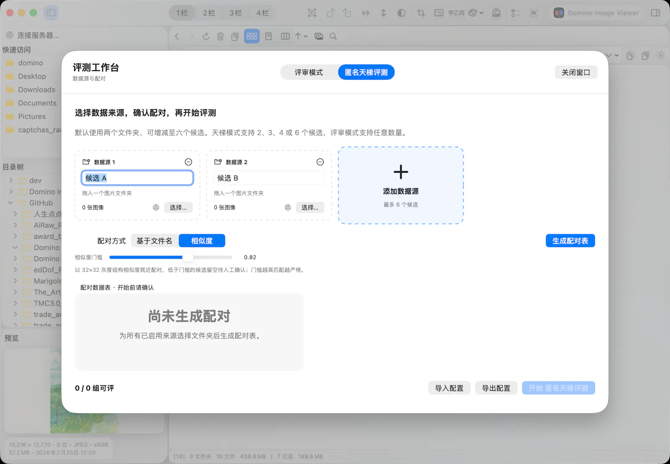Click the search magnifier icon
The height and width of the screenshot is (464, 670).
pyautogui.click(x=333, y=36)
